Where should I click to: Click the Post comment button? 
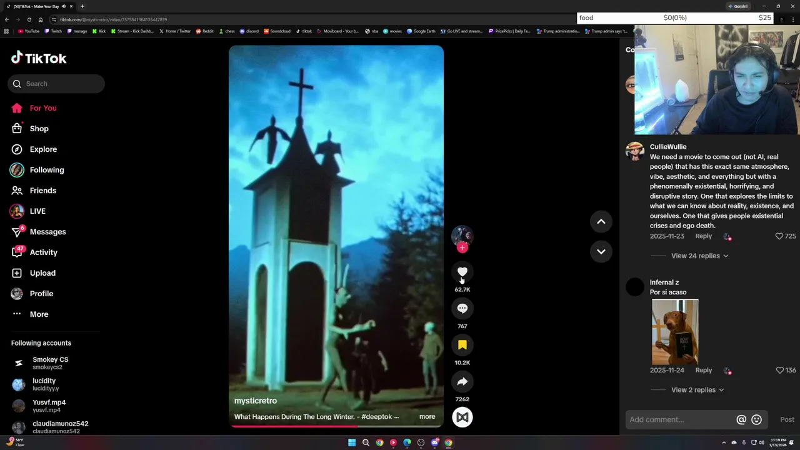pos(787,420)
